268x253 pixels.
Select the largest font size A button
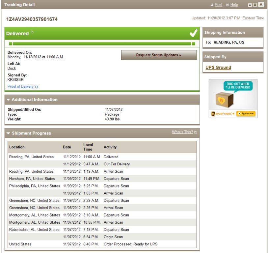[261, 5]
